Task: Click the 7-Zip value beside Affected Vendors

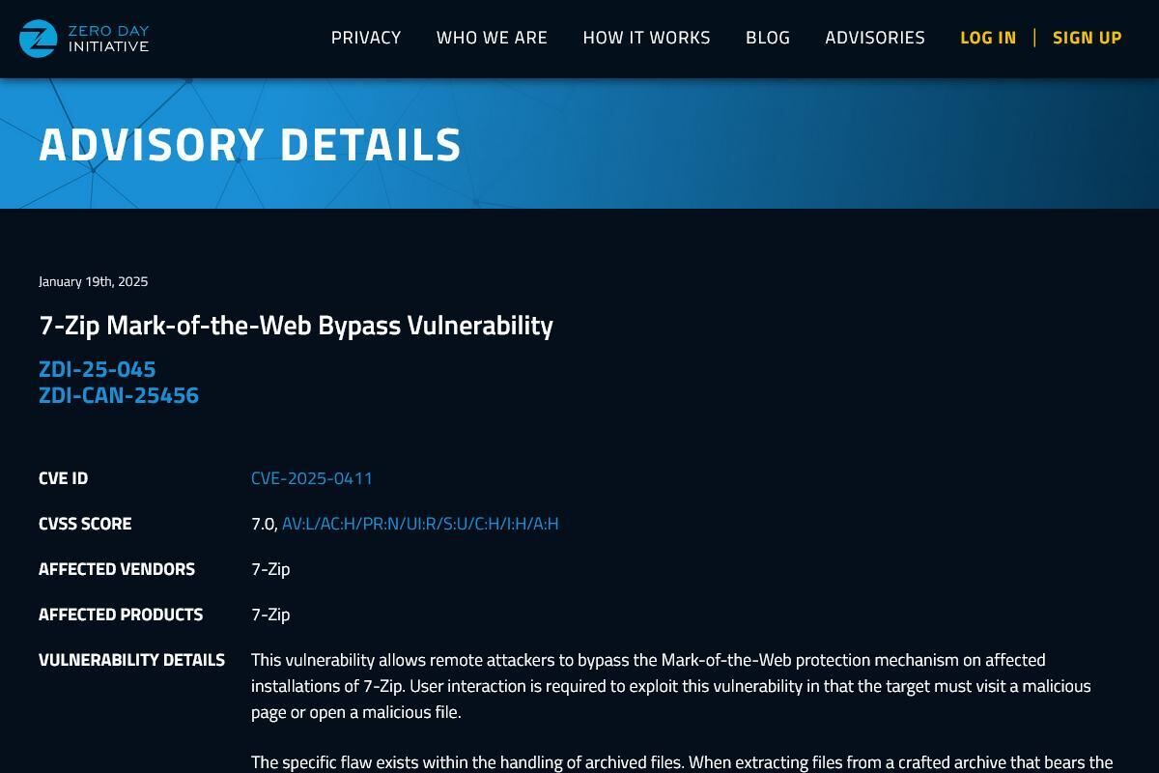Action: tap(270, 569)
